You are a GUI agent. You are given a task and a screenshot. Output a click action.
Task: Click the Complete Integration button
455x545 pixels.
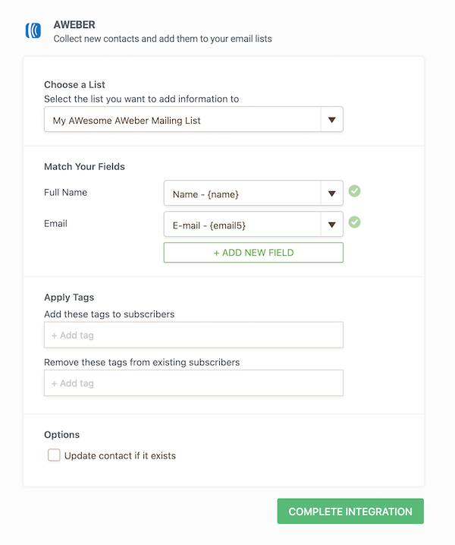coord(350,512)
